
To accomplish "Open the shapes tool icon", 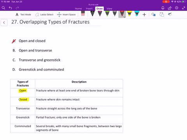I will coord(153,14).
